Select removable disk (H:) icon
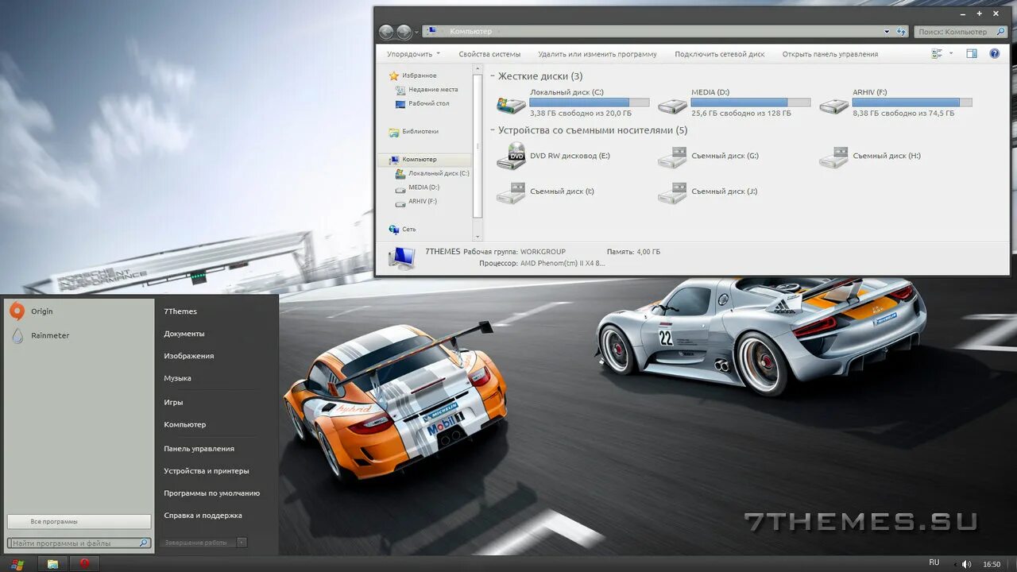The height and width of the screenshot is (572, 1017). click(x=834, y=157)
